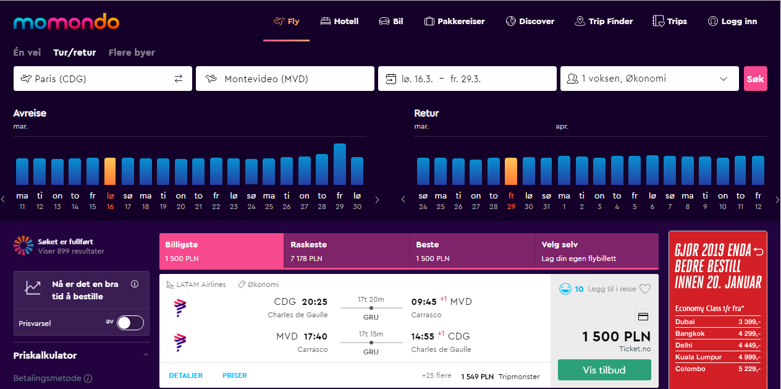Image resolution: width=781 pixels, height=389 pixels.
Task: Select the Beste sorting tab
Action: [x=472, y=250]
